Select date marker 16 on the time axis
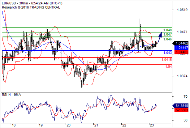Image resolution: width=190 pixels, height=128 pixels. click(x=14, y=125)
